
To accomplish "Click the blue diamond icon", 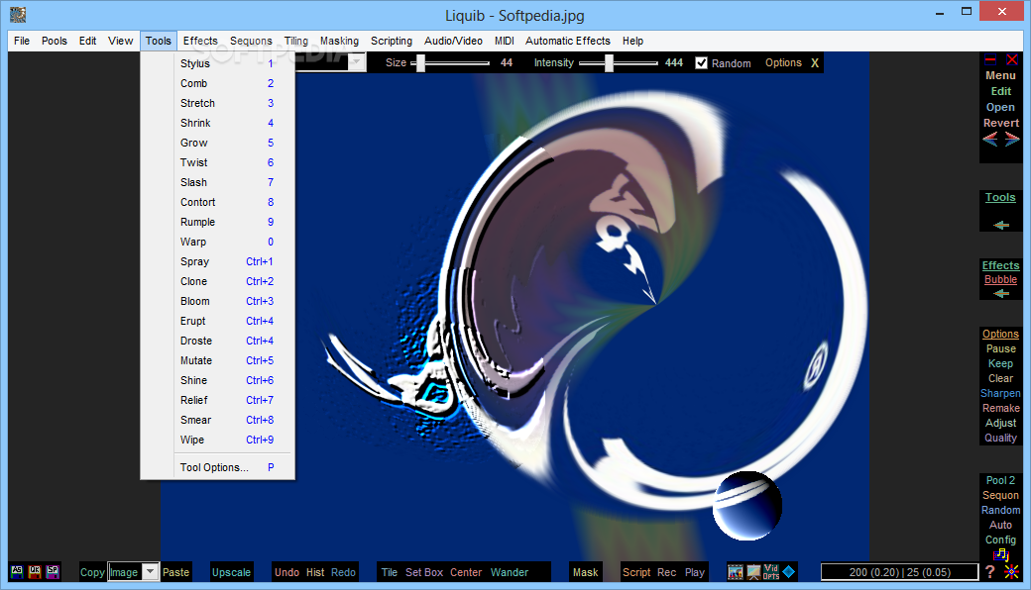I will tap(789, 571).
